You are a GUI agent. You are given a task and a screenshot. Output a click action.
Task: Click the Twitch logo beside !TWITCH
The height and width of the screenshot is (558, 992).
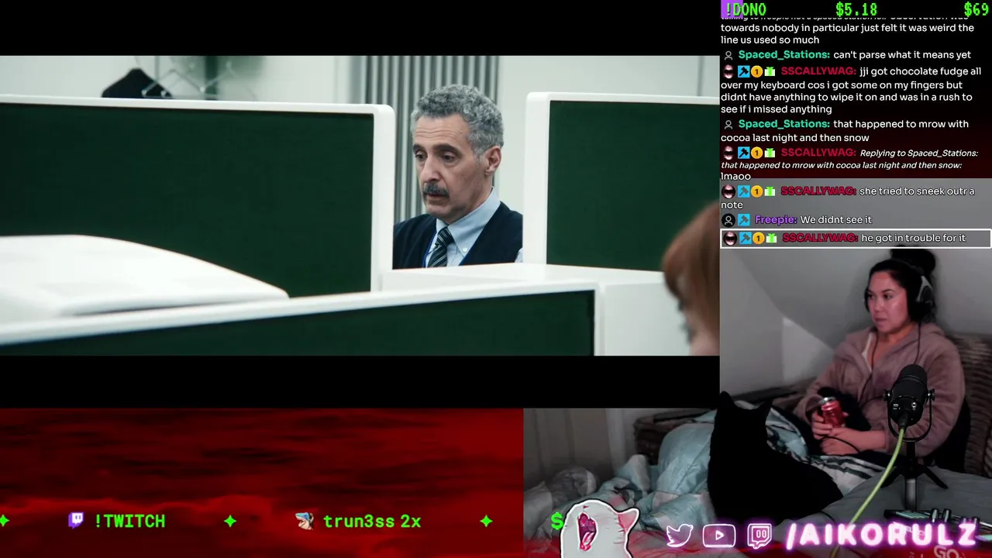[76, 520]
